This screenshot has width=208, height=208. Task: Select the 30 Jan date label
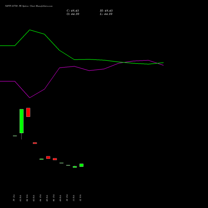coord(14,198)
